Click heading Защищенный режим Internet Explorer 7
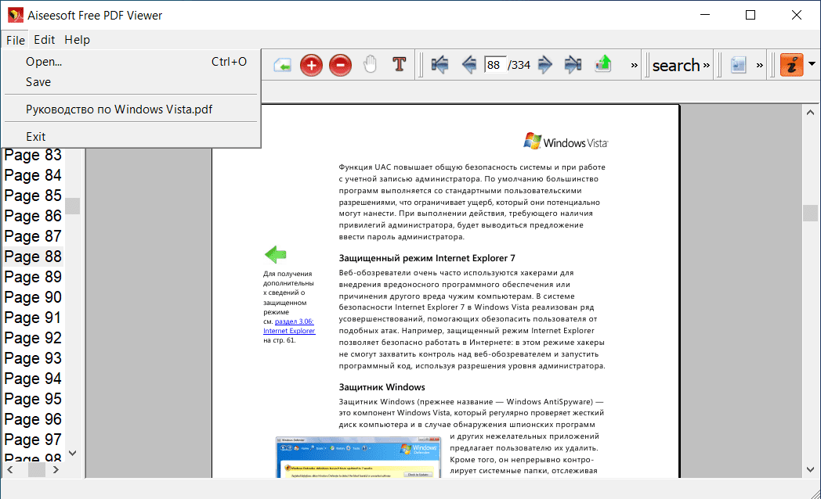 (427, 258)
